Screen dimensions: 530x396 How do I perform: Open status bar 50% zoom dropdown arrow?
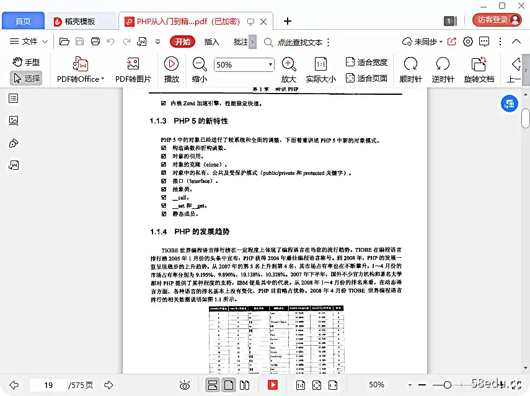coord(410,385)
